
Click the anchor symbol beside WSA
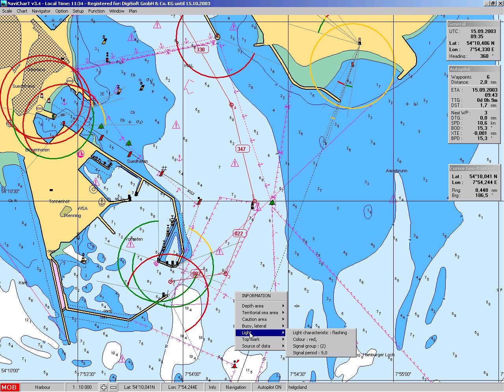click(102, 202)
